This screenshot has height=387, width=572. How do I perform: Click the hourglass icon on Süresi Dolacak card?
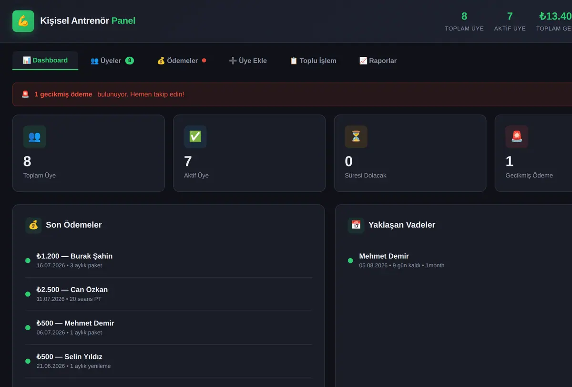(356, 136)
